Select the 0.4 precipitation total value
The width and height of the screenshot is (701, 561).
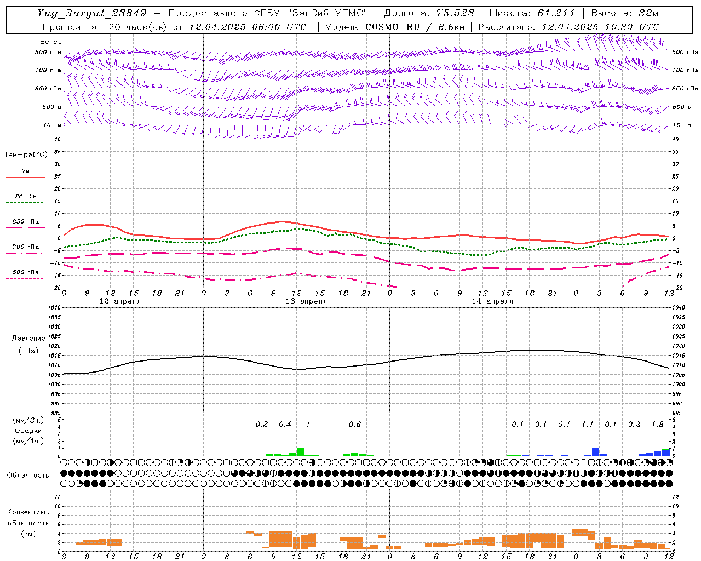(285, 425)
